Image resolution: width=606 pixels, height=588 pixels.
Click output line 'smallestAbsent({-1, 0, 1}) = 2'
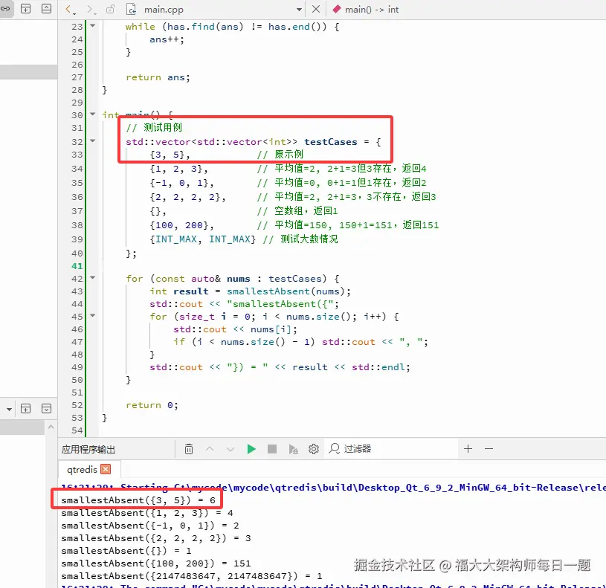coord(150,526)
